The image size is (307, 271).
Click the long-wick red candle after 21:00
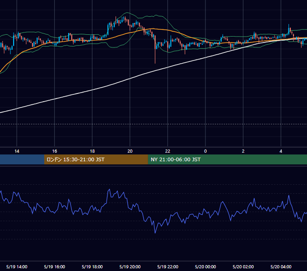[x=155, y=49]
